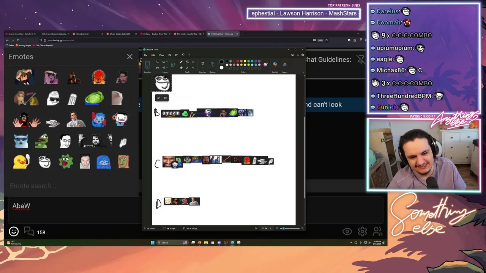The height and width of the screenshot is (273, 486).
Task: Expand the Rotate dropdown arrow in Paint
Action: [x=167, y=62]
